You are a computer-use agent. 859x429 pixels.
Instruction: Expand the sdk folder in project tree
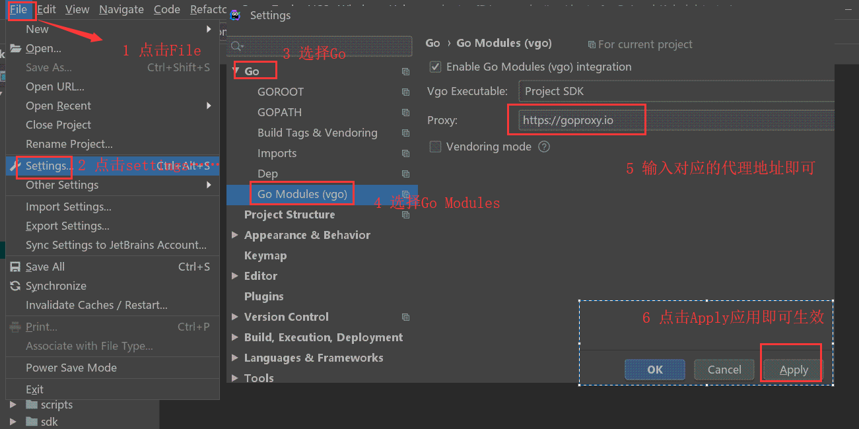(13, 422)
